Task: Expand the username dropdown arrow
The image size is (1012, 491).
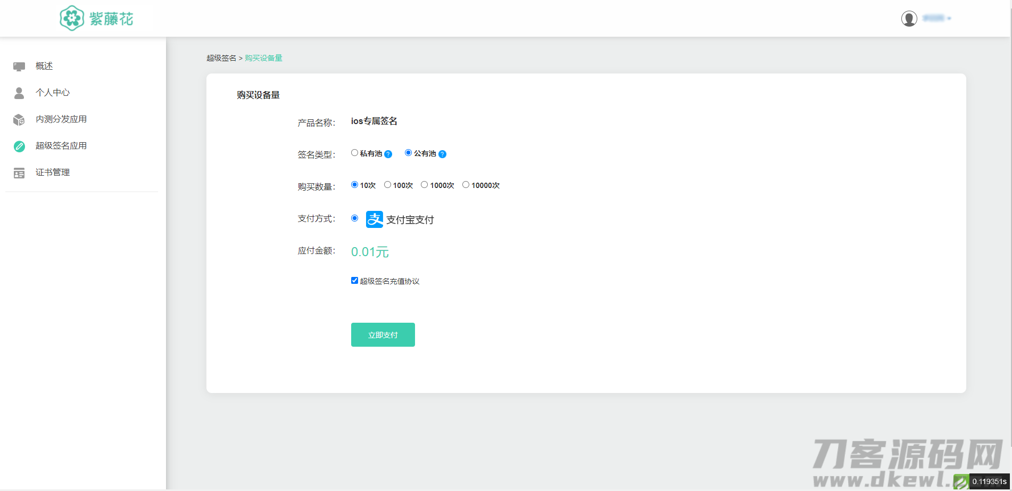Action: click(949, 19)
